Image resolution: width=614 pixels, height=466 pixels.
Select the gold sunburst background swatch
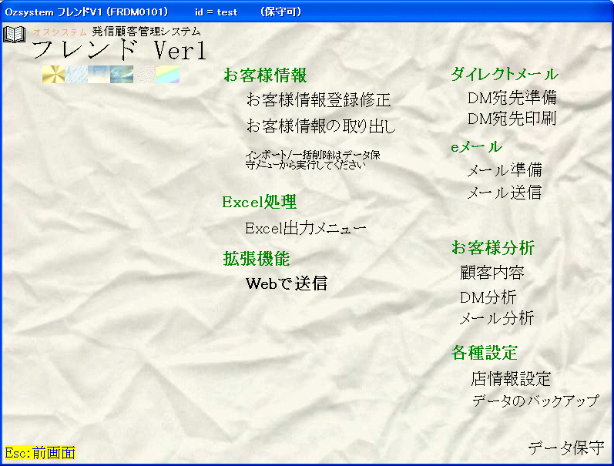click(54, 74)
